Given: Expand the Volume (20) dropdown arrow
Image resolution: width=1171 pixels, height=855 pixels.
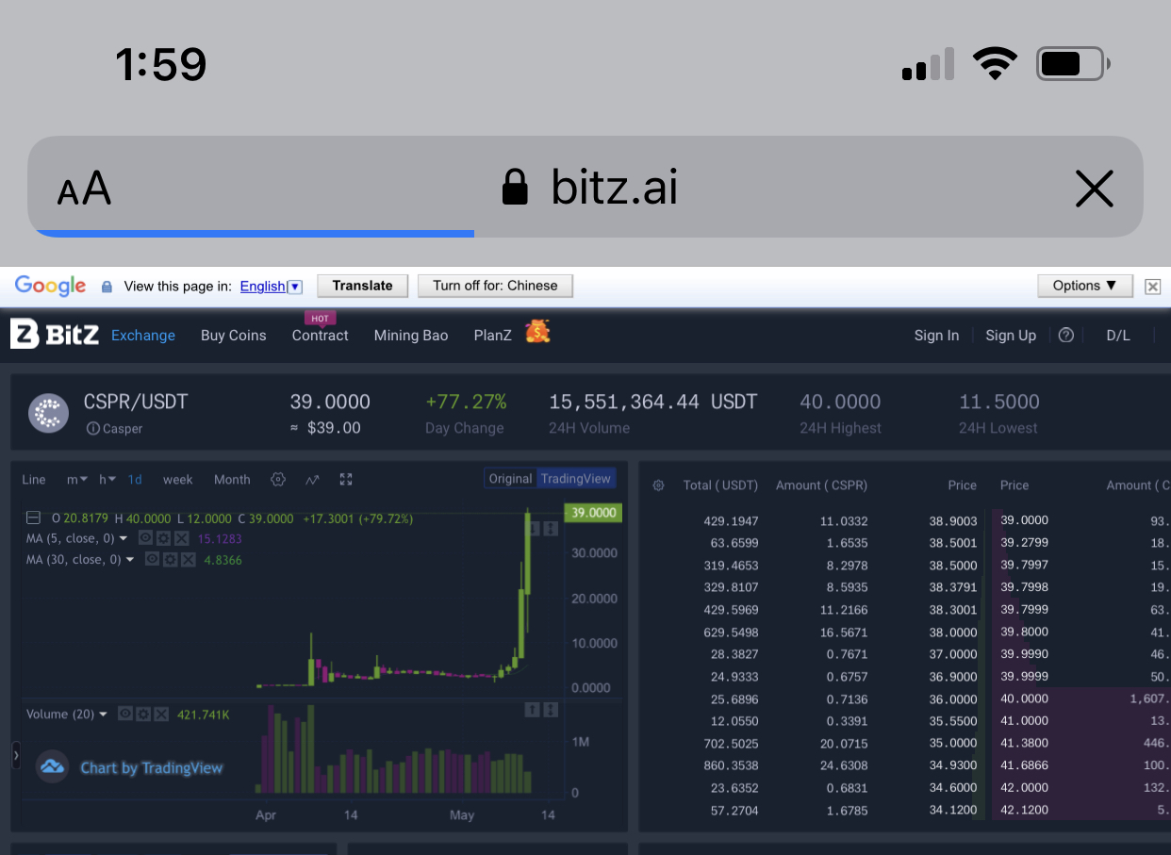Looking at the screenshot, I should point(104,715).
